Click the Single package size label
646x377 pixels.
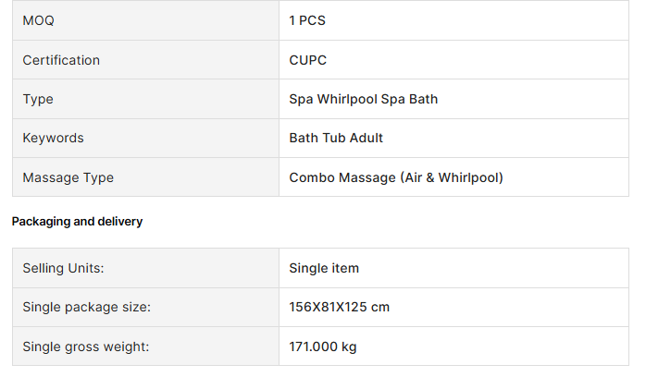click(x=86, y=307)
